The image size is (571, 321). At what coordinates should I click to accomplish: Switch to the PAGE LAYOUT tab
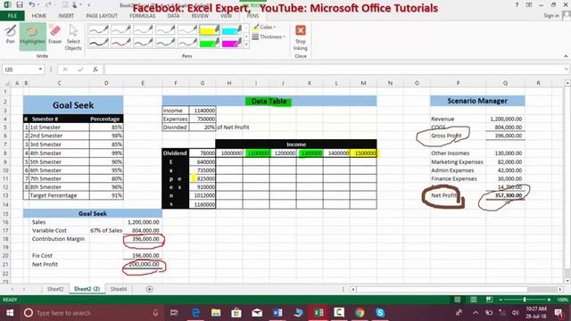pyautogui.click(x=102, y=16)
